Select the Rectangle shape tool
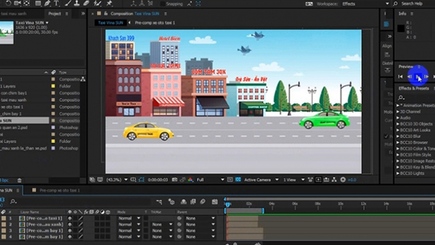The width and height of the screenshot is (435, 245). (38, 3)
